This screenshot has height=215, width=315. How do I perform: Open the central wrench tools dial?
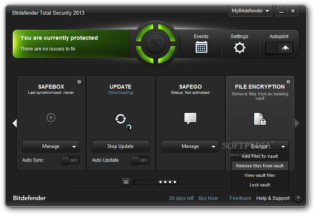click(x=156, y=44)
